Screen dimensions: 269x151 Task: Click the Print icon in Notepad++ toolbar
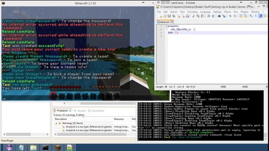point(187,16)
